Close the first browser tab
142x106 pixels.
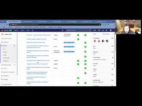pos(20,22)
